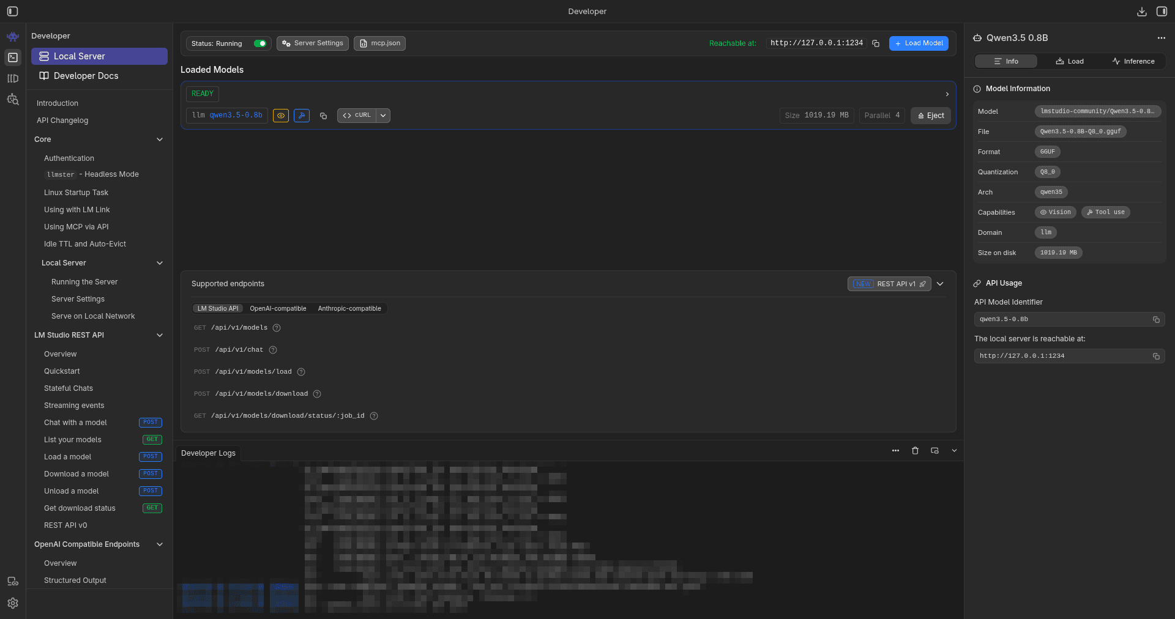
Task: Open the NEW REST API v1 link
Action: tap(889, 284)
